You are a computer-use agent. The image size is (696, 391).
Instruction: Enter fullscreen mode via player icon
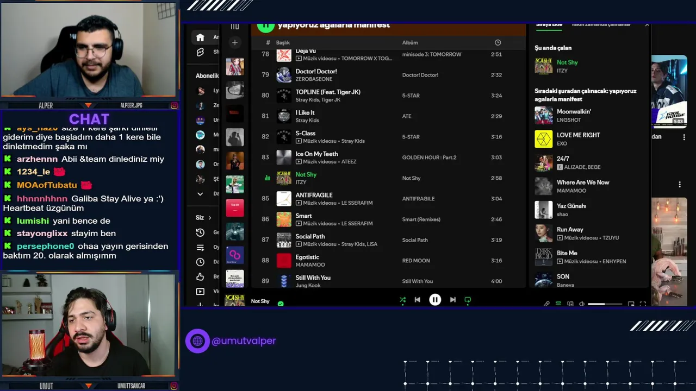click(x=643, y=304)
